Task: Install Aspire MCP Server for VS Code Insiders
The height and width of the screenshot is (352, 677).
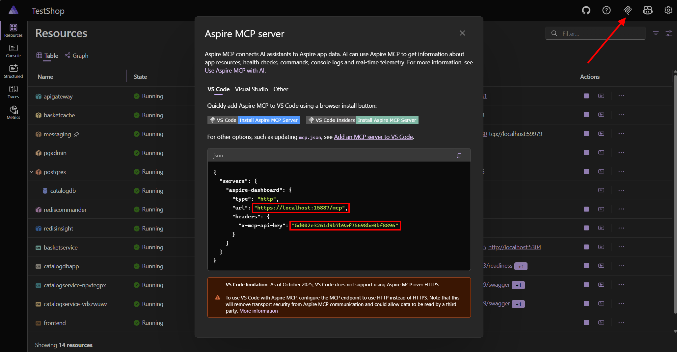Action: point(387,120)
